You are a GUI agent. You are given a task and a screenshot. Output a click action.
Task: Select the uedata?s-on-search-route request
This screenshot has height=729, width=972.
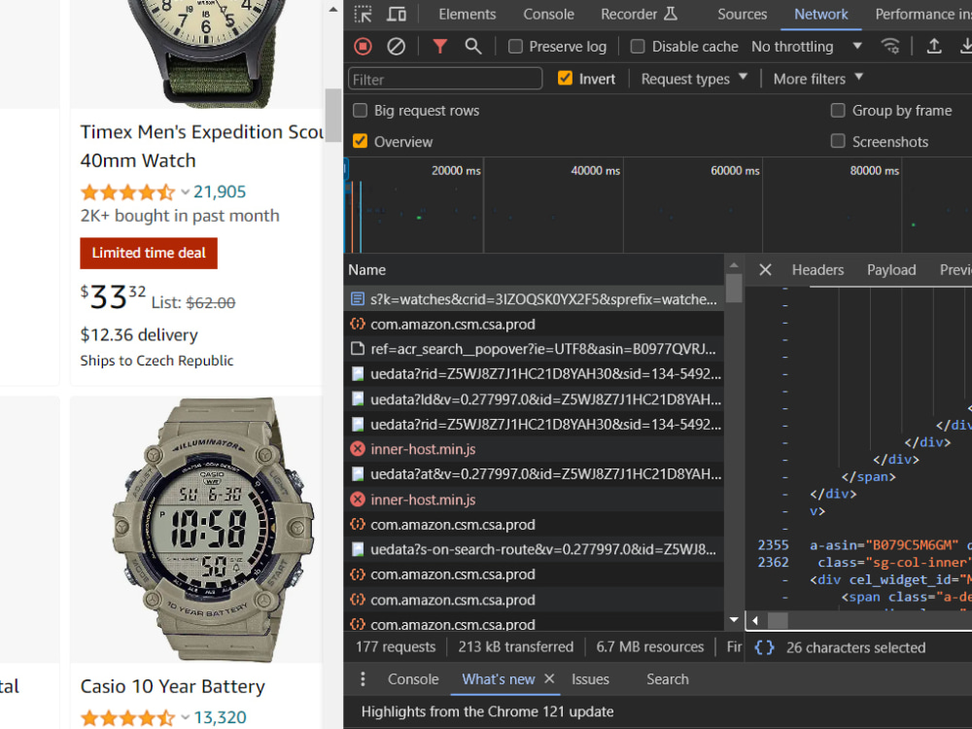tap(534, 549)
